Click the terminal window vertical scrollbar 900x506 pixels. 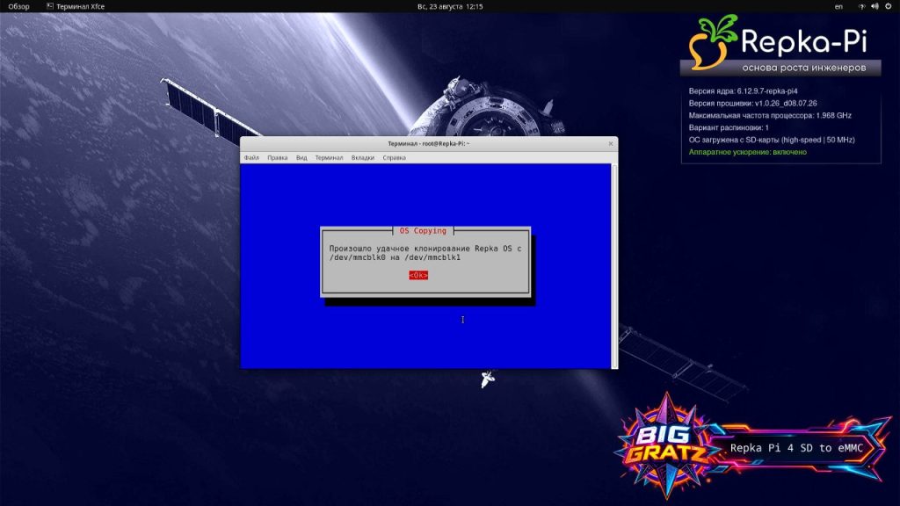(x=614, y=265)
